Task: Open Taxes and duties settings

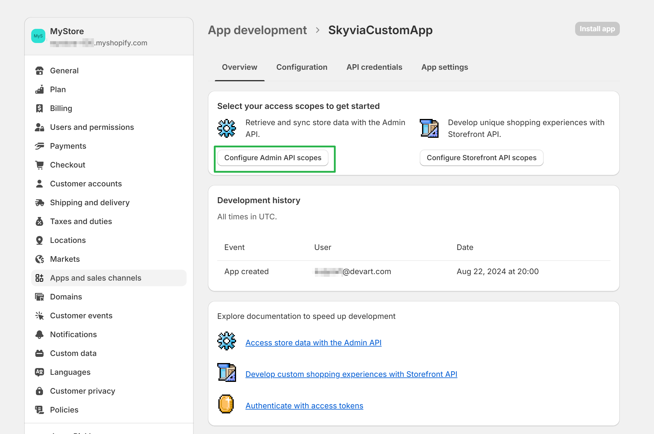Action: point(109,221)
